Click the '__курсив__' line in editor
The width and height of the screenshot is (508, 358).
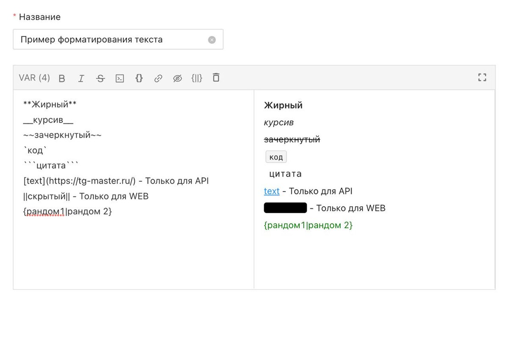point(48,120)
